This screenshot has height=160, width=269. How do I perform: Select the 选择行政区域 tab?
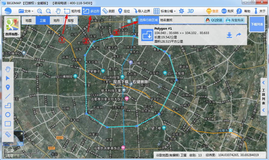pos(148,20)
